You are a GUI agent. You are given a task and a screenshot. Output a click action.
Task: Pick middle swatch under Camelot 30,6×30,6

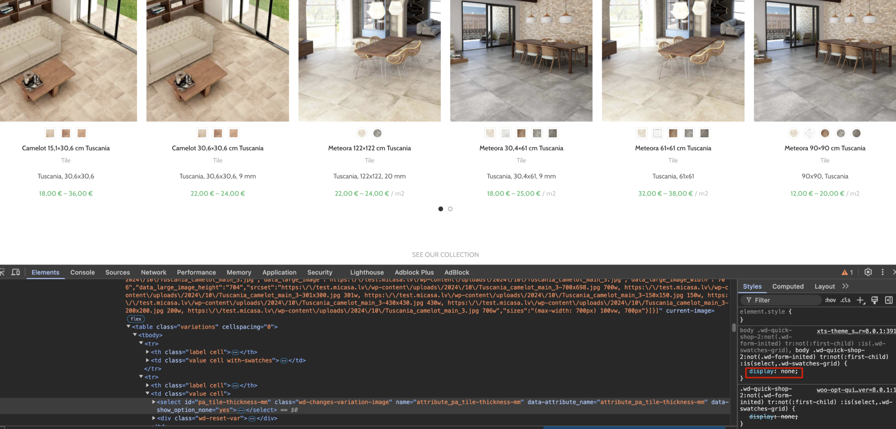(x=218, y=133)
